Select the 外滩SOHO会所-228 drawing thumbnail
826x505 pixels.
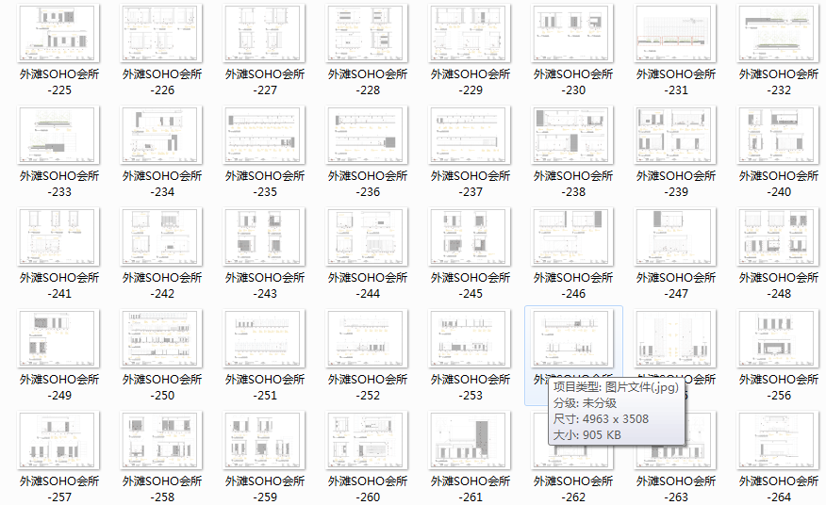tap(367, 33)
